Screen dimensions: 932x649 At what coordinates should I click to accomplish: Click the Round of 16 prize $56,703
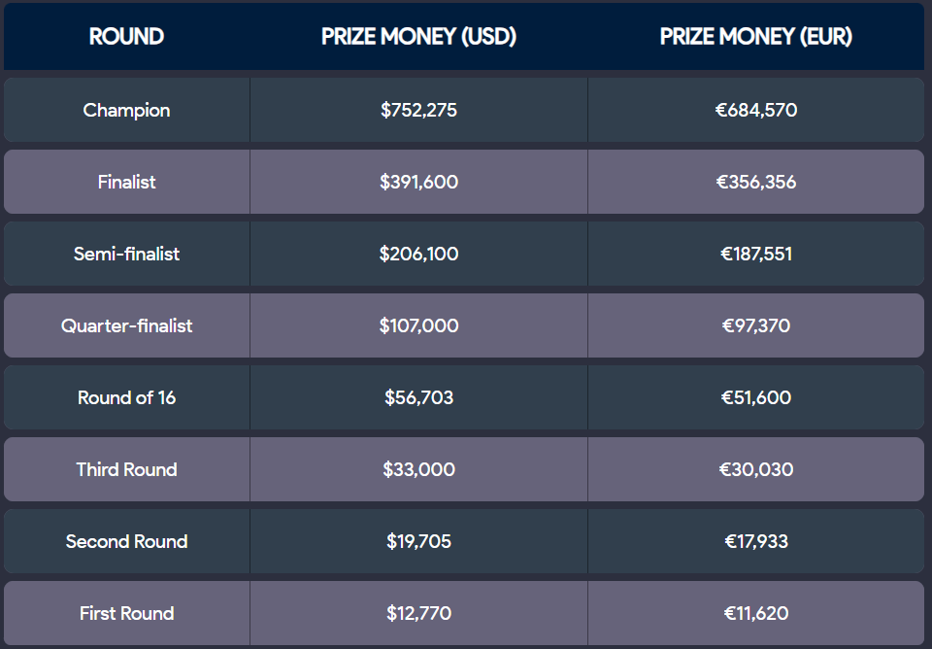[418, 397]
